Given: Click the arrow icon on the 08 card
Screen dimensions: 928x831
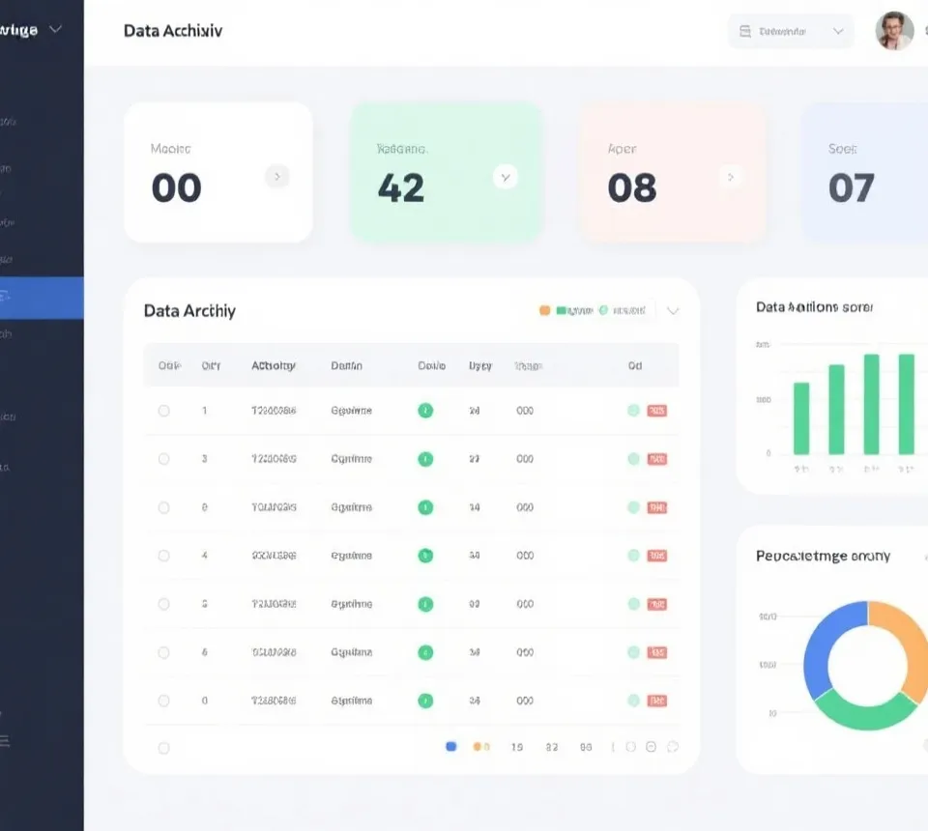Looking at the screenshot, I should coord(730,177).
